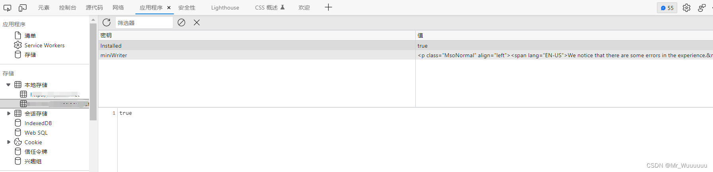The height and width of the screenshot is (172, 713).
Task: Click the inspect element picker icon
Action: click(8, 8)
